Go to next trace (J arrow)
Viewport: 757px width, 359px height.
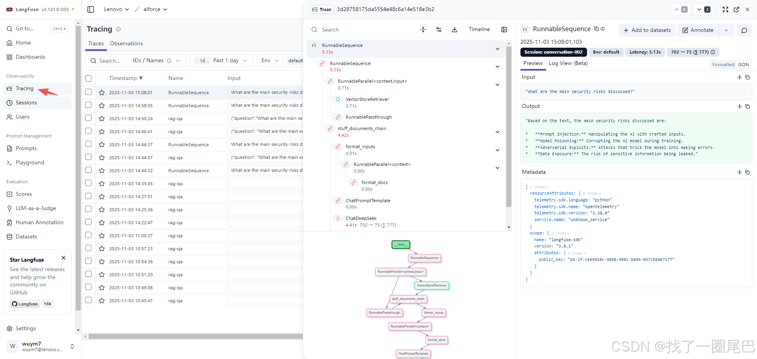703,9
